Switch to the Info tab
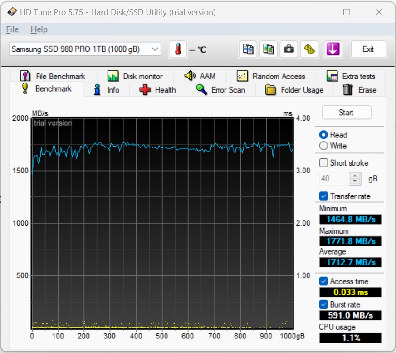 107,90
